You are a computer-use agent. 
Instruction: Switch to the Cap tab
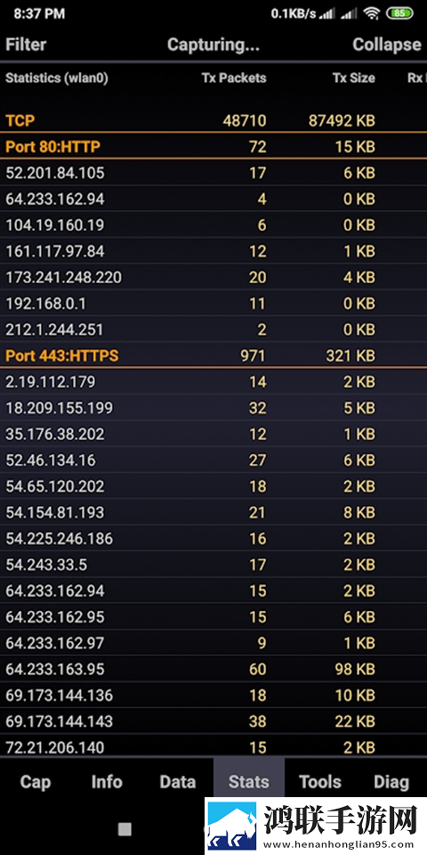[x=36, y=782]
